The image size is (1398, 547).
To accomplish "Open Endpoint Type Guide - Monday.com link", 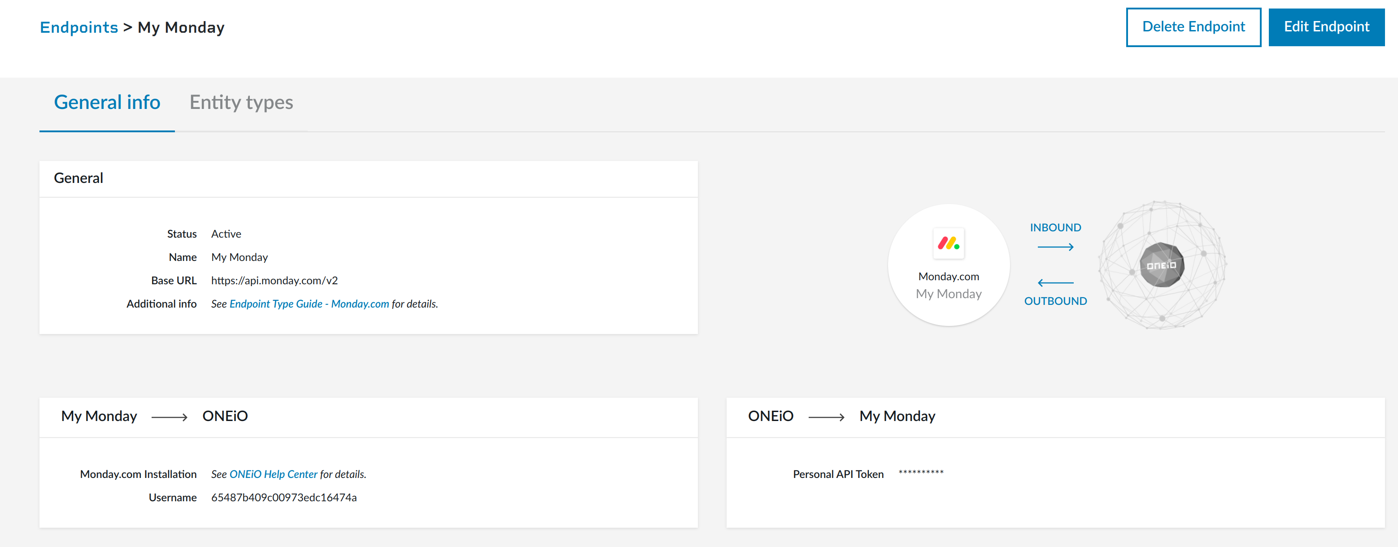I will [x=309, y=304].
